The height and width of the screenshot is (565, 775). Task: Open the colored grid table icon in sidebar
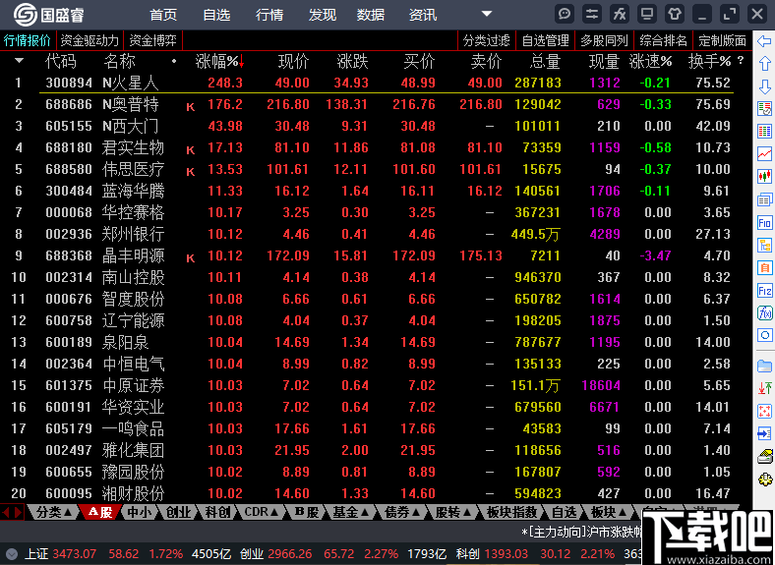click(764, 131)
